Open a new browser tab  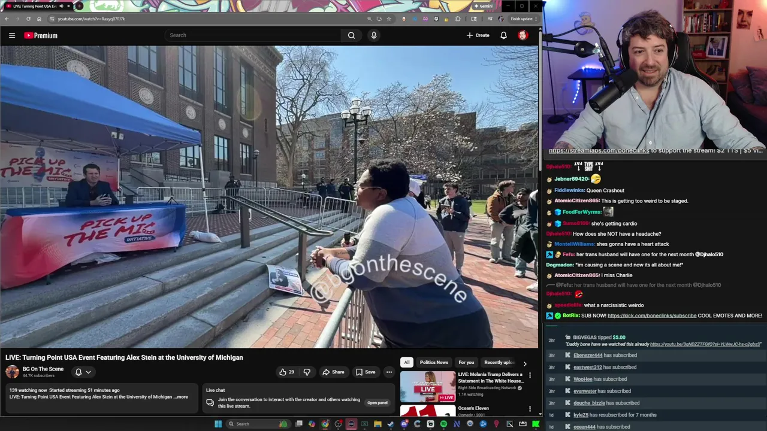(x=79, y=6)
